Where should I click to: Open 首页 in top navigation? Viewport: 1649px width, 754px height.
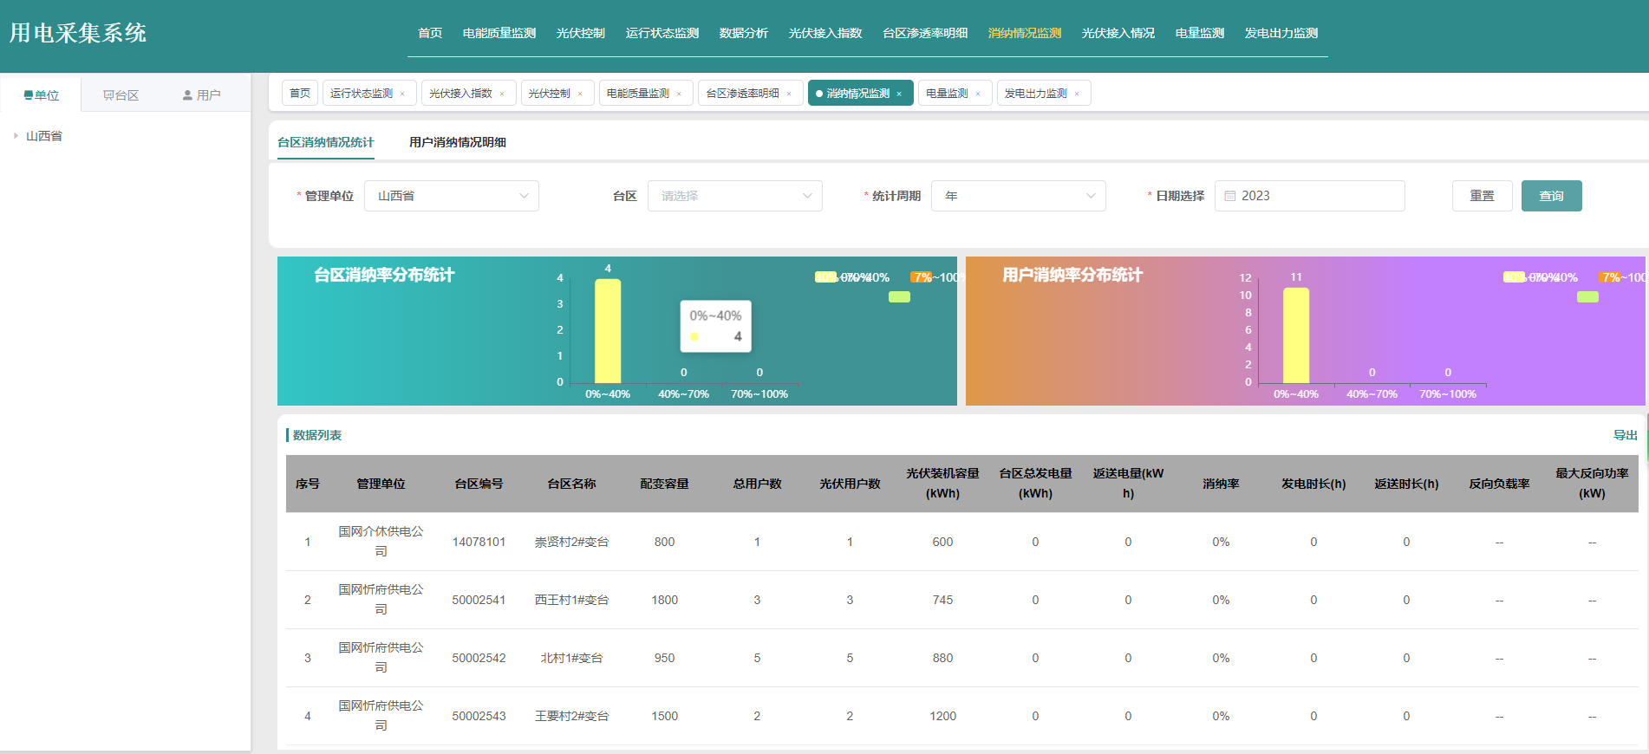(430, 33)
